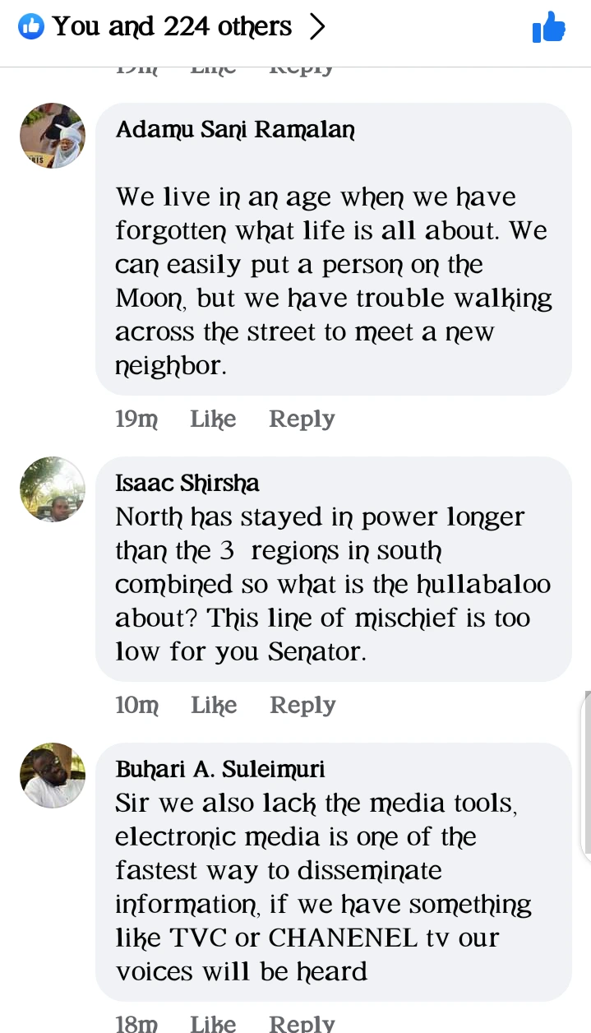Screen dimensions: 591x1033
Task: Reply to Isaac Shirsha's comment
Action: (x=302, y=706)
